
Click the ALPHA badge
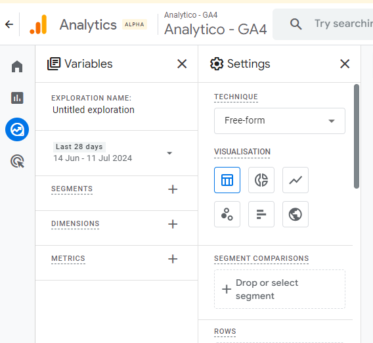[x=135, y=24]
